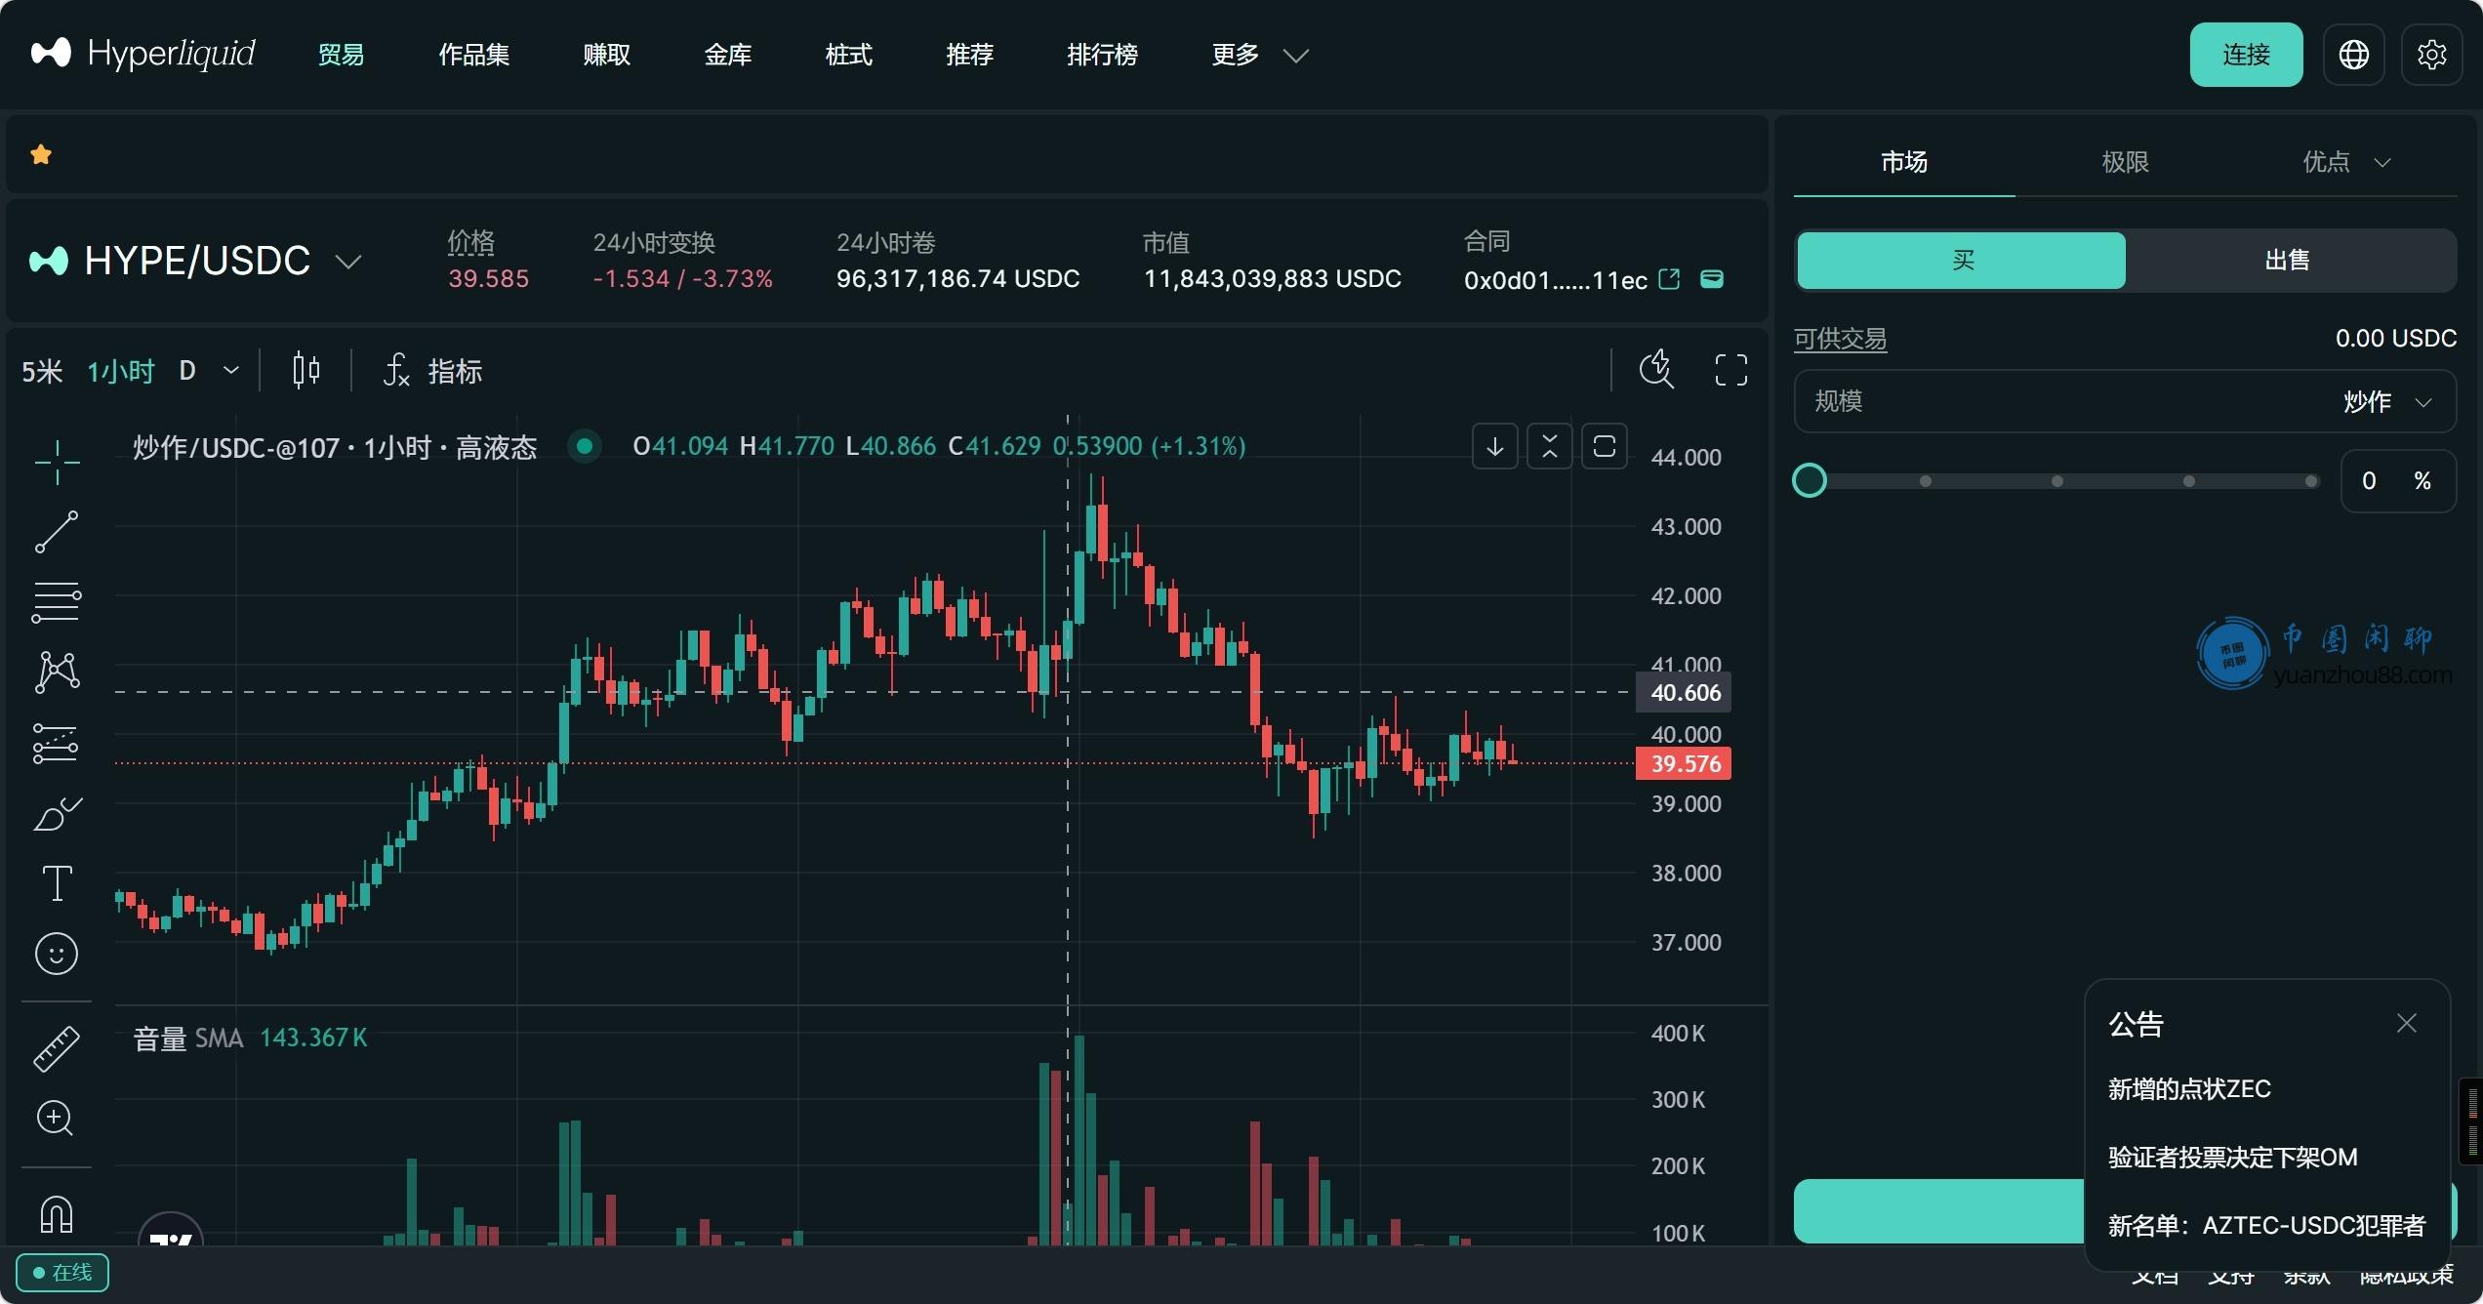Screen dimensions: 2483x1304
Task: Click the order size percentage slider handle
Action: tap(1810, 480)
